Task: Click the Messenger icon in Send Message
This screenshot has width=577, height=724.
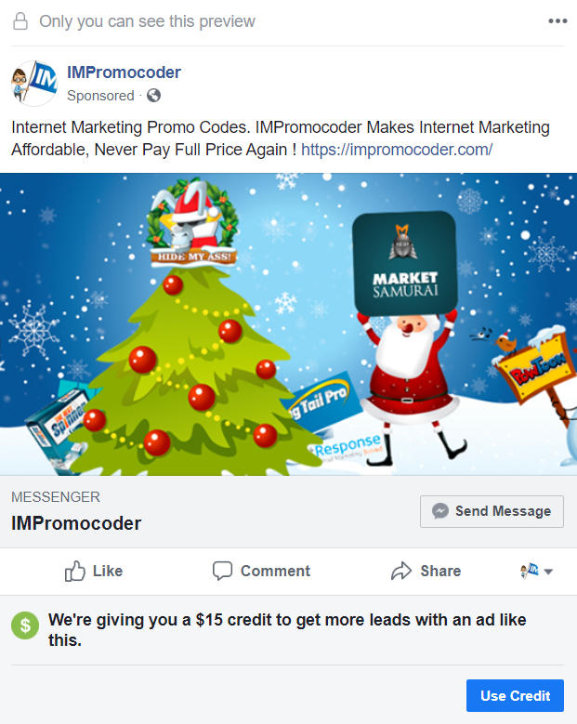Action: click(x=439, y=511)
